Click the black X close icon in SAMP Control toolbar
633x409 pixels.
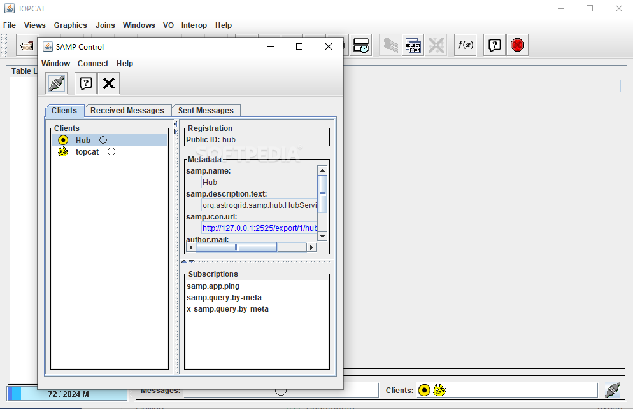point(109,83)
